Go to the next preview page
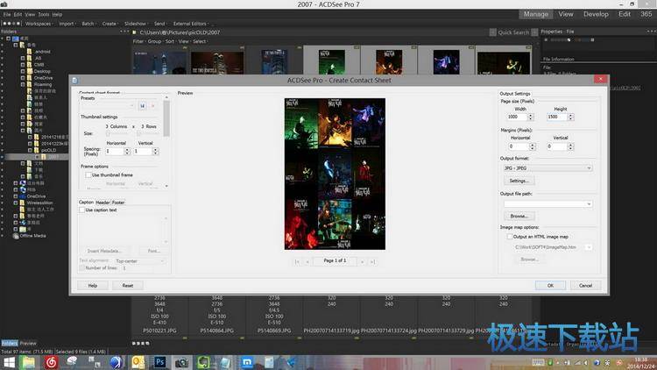Image resolution: width=657 pixels, height=370 pixels. pos(361,261)
